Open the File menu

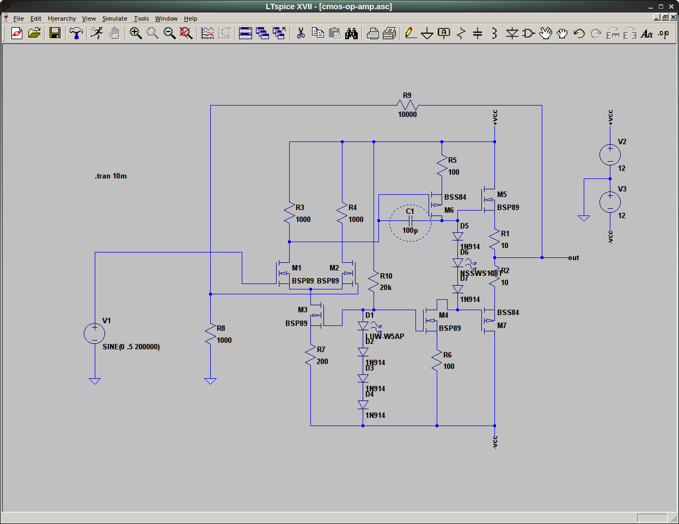click(19, 19)
